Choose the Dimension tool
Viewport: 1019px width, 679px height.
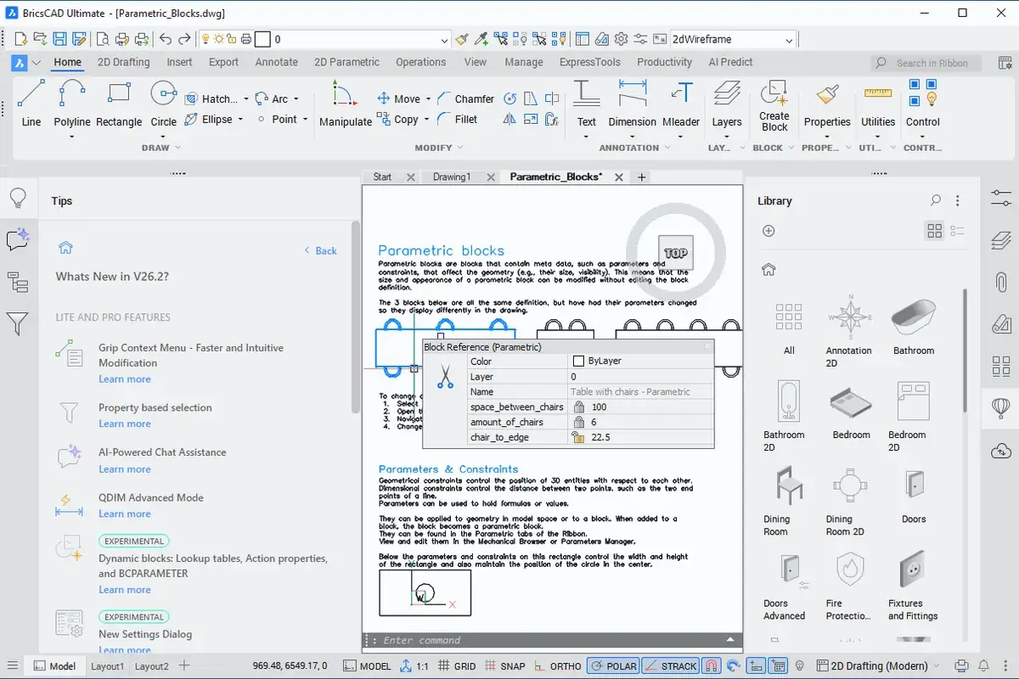click(x=633, y=103)
